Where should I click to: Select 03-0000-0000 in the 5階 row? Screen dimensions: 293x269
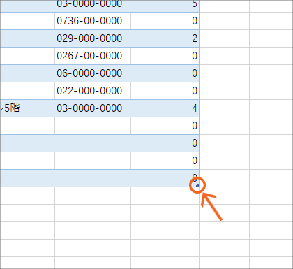click(x=93, y=108)
